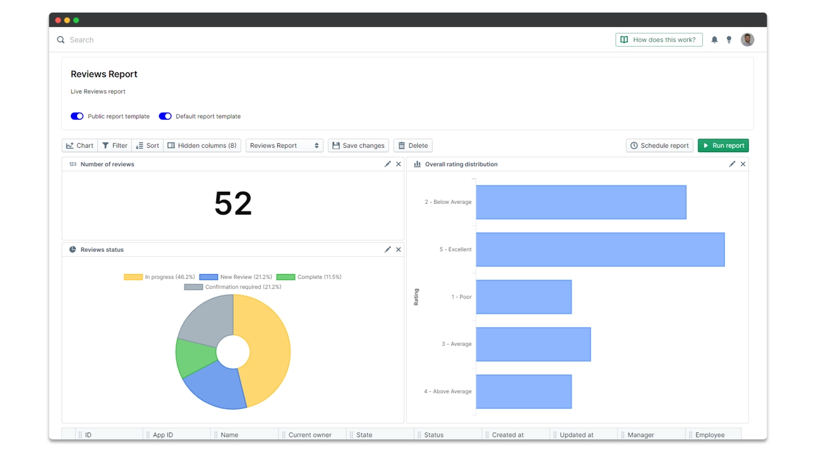This screenshot has height=457, width=816.
Task: Close the Number of reviews widget
Action: pyautogui.click(x=399, y=164)
